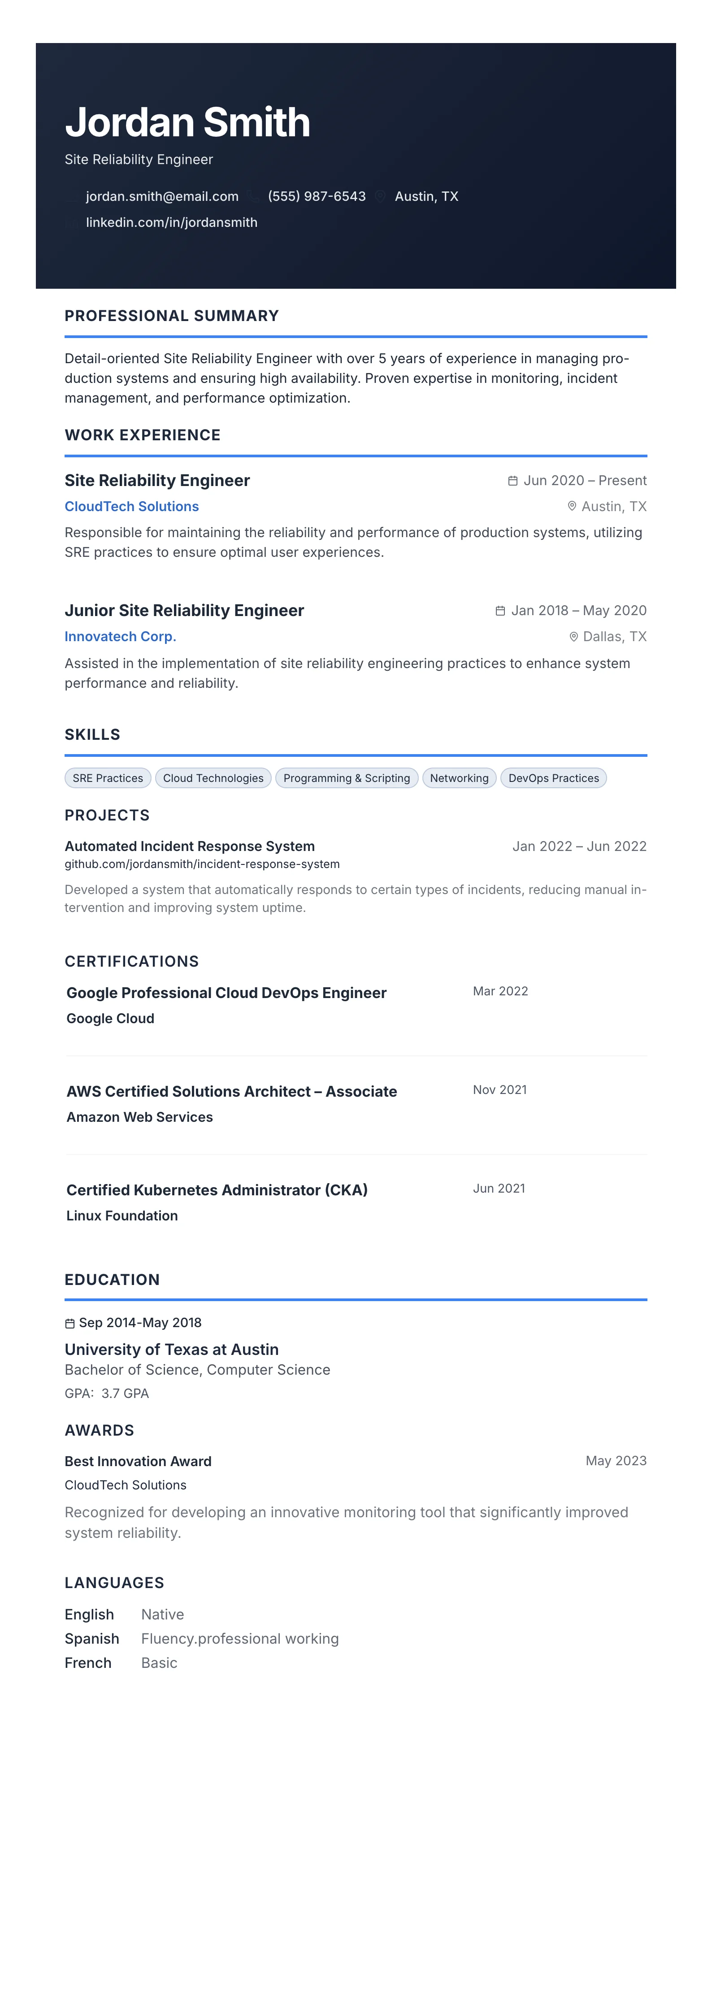This screenshot has width=712, height=2014.
Task: Open the linkedin.com/in/jordansmith profile link
Action: [x=171, y=222]
